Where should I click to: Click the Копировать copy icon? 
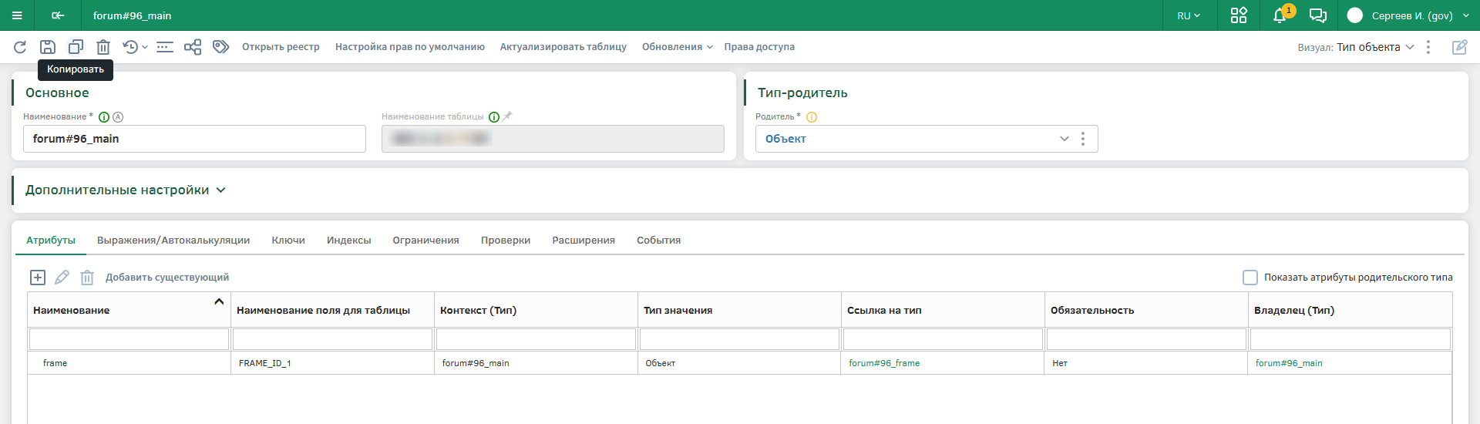pyautogui.click(x=76, y=47)
